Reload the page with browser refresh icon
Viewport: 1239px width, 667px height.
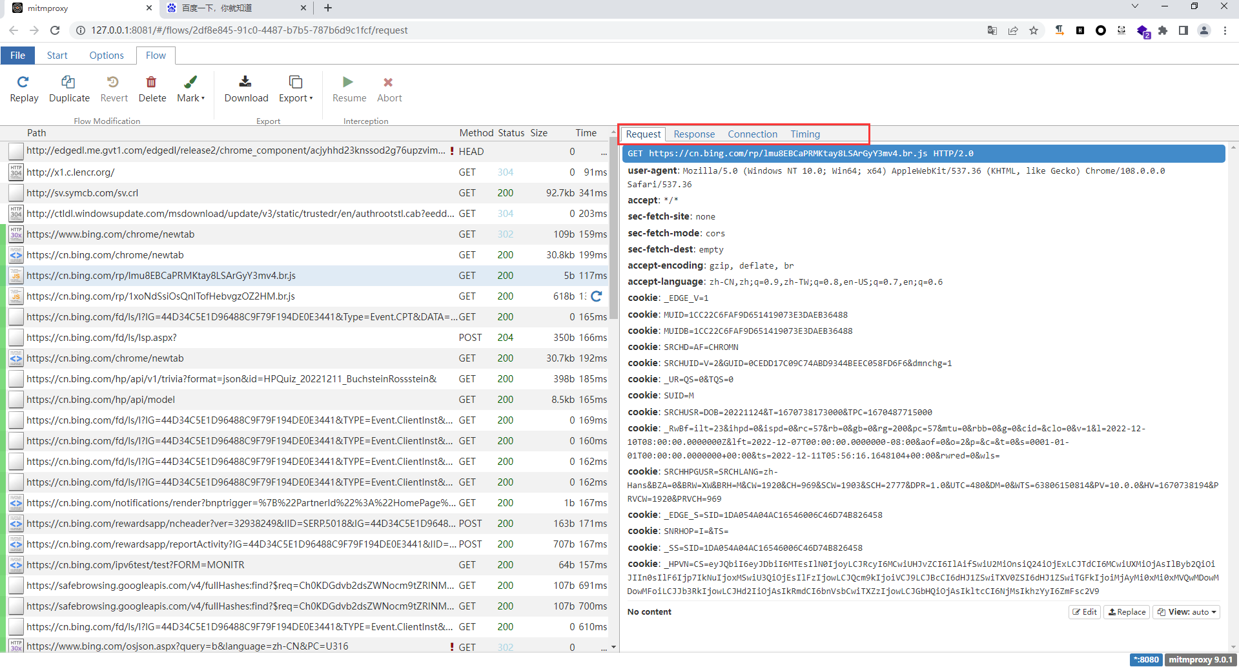click(x=55, y=30)
